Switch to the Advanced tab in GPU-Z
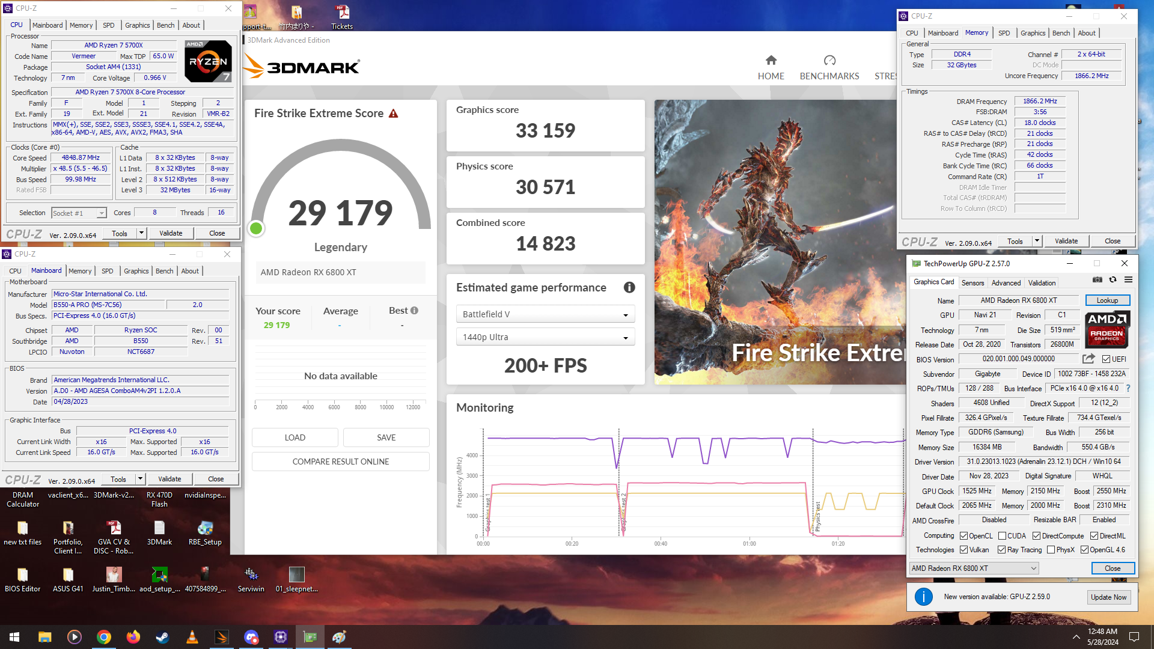 [1006, 283]
